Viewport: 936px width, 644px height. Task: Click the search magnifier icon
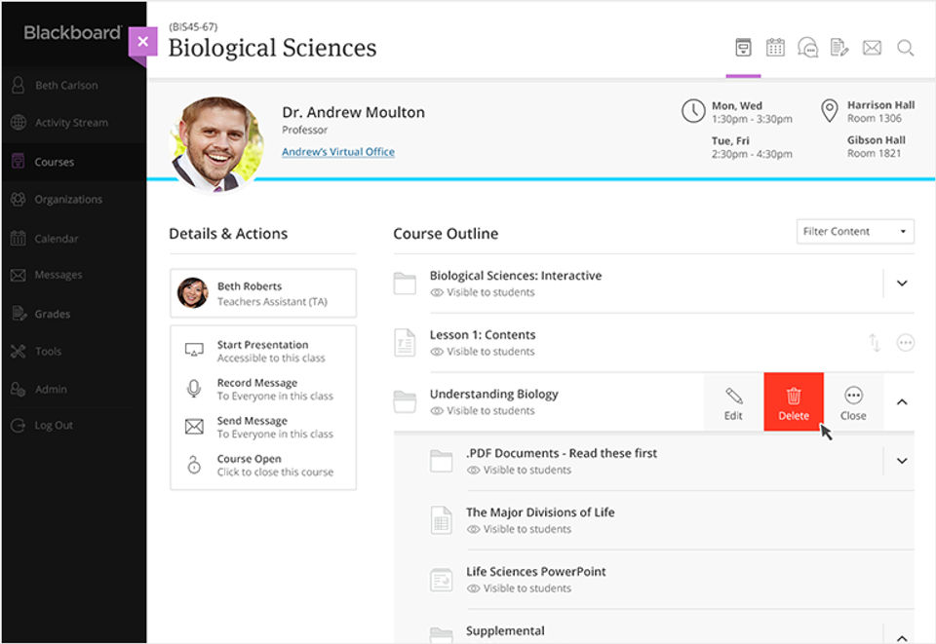(905, 48)
